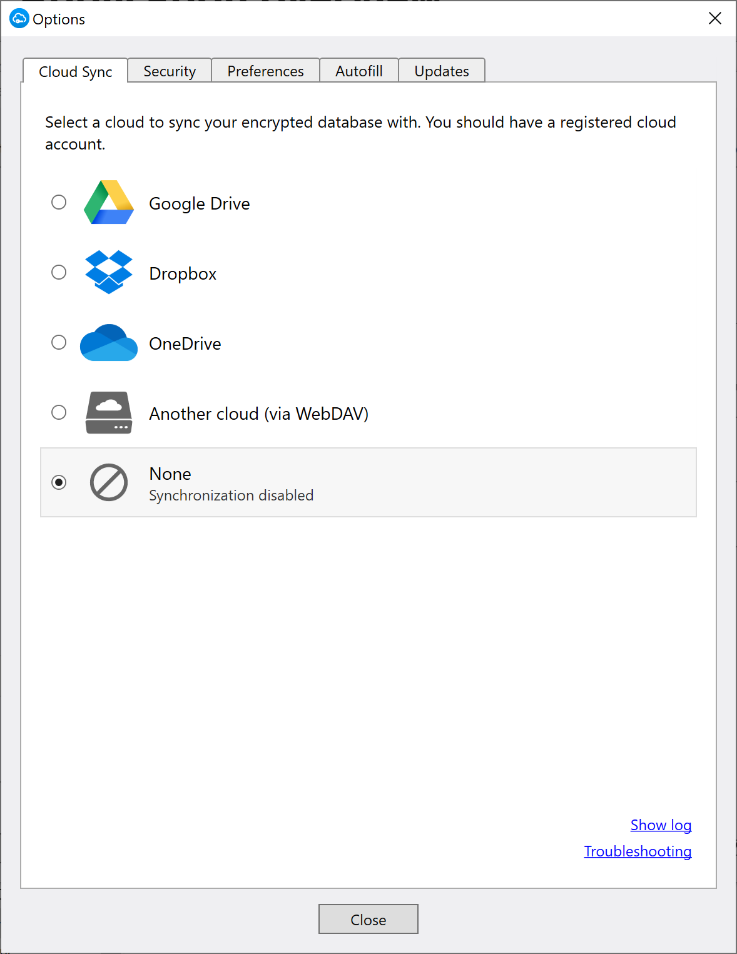Click the Dropbox label text
The image size is (737, 954).
(183, 274)
